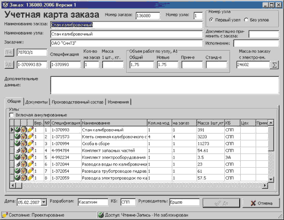The image size is (284, 220).
Task: Click the pencil icon in row 1-372044
Action: pyautogui.click(x=30, y=164)
